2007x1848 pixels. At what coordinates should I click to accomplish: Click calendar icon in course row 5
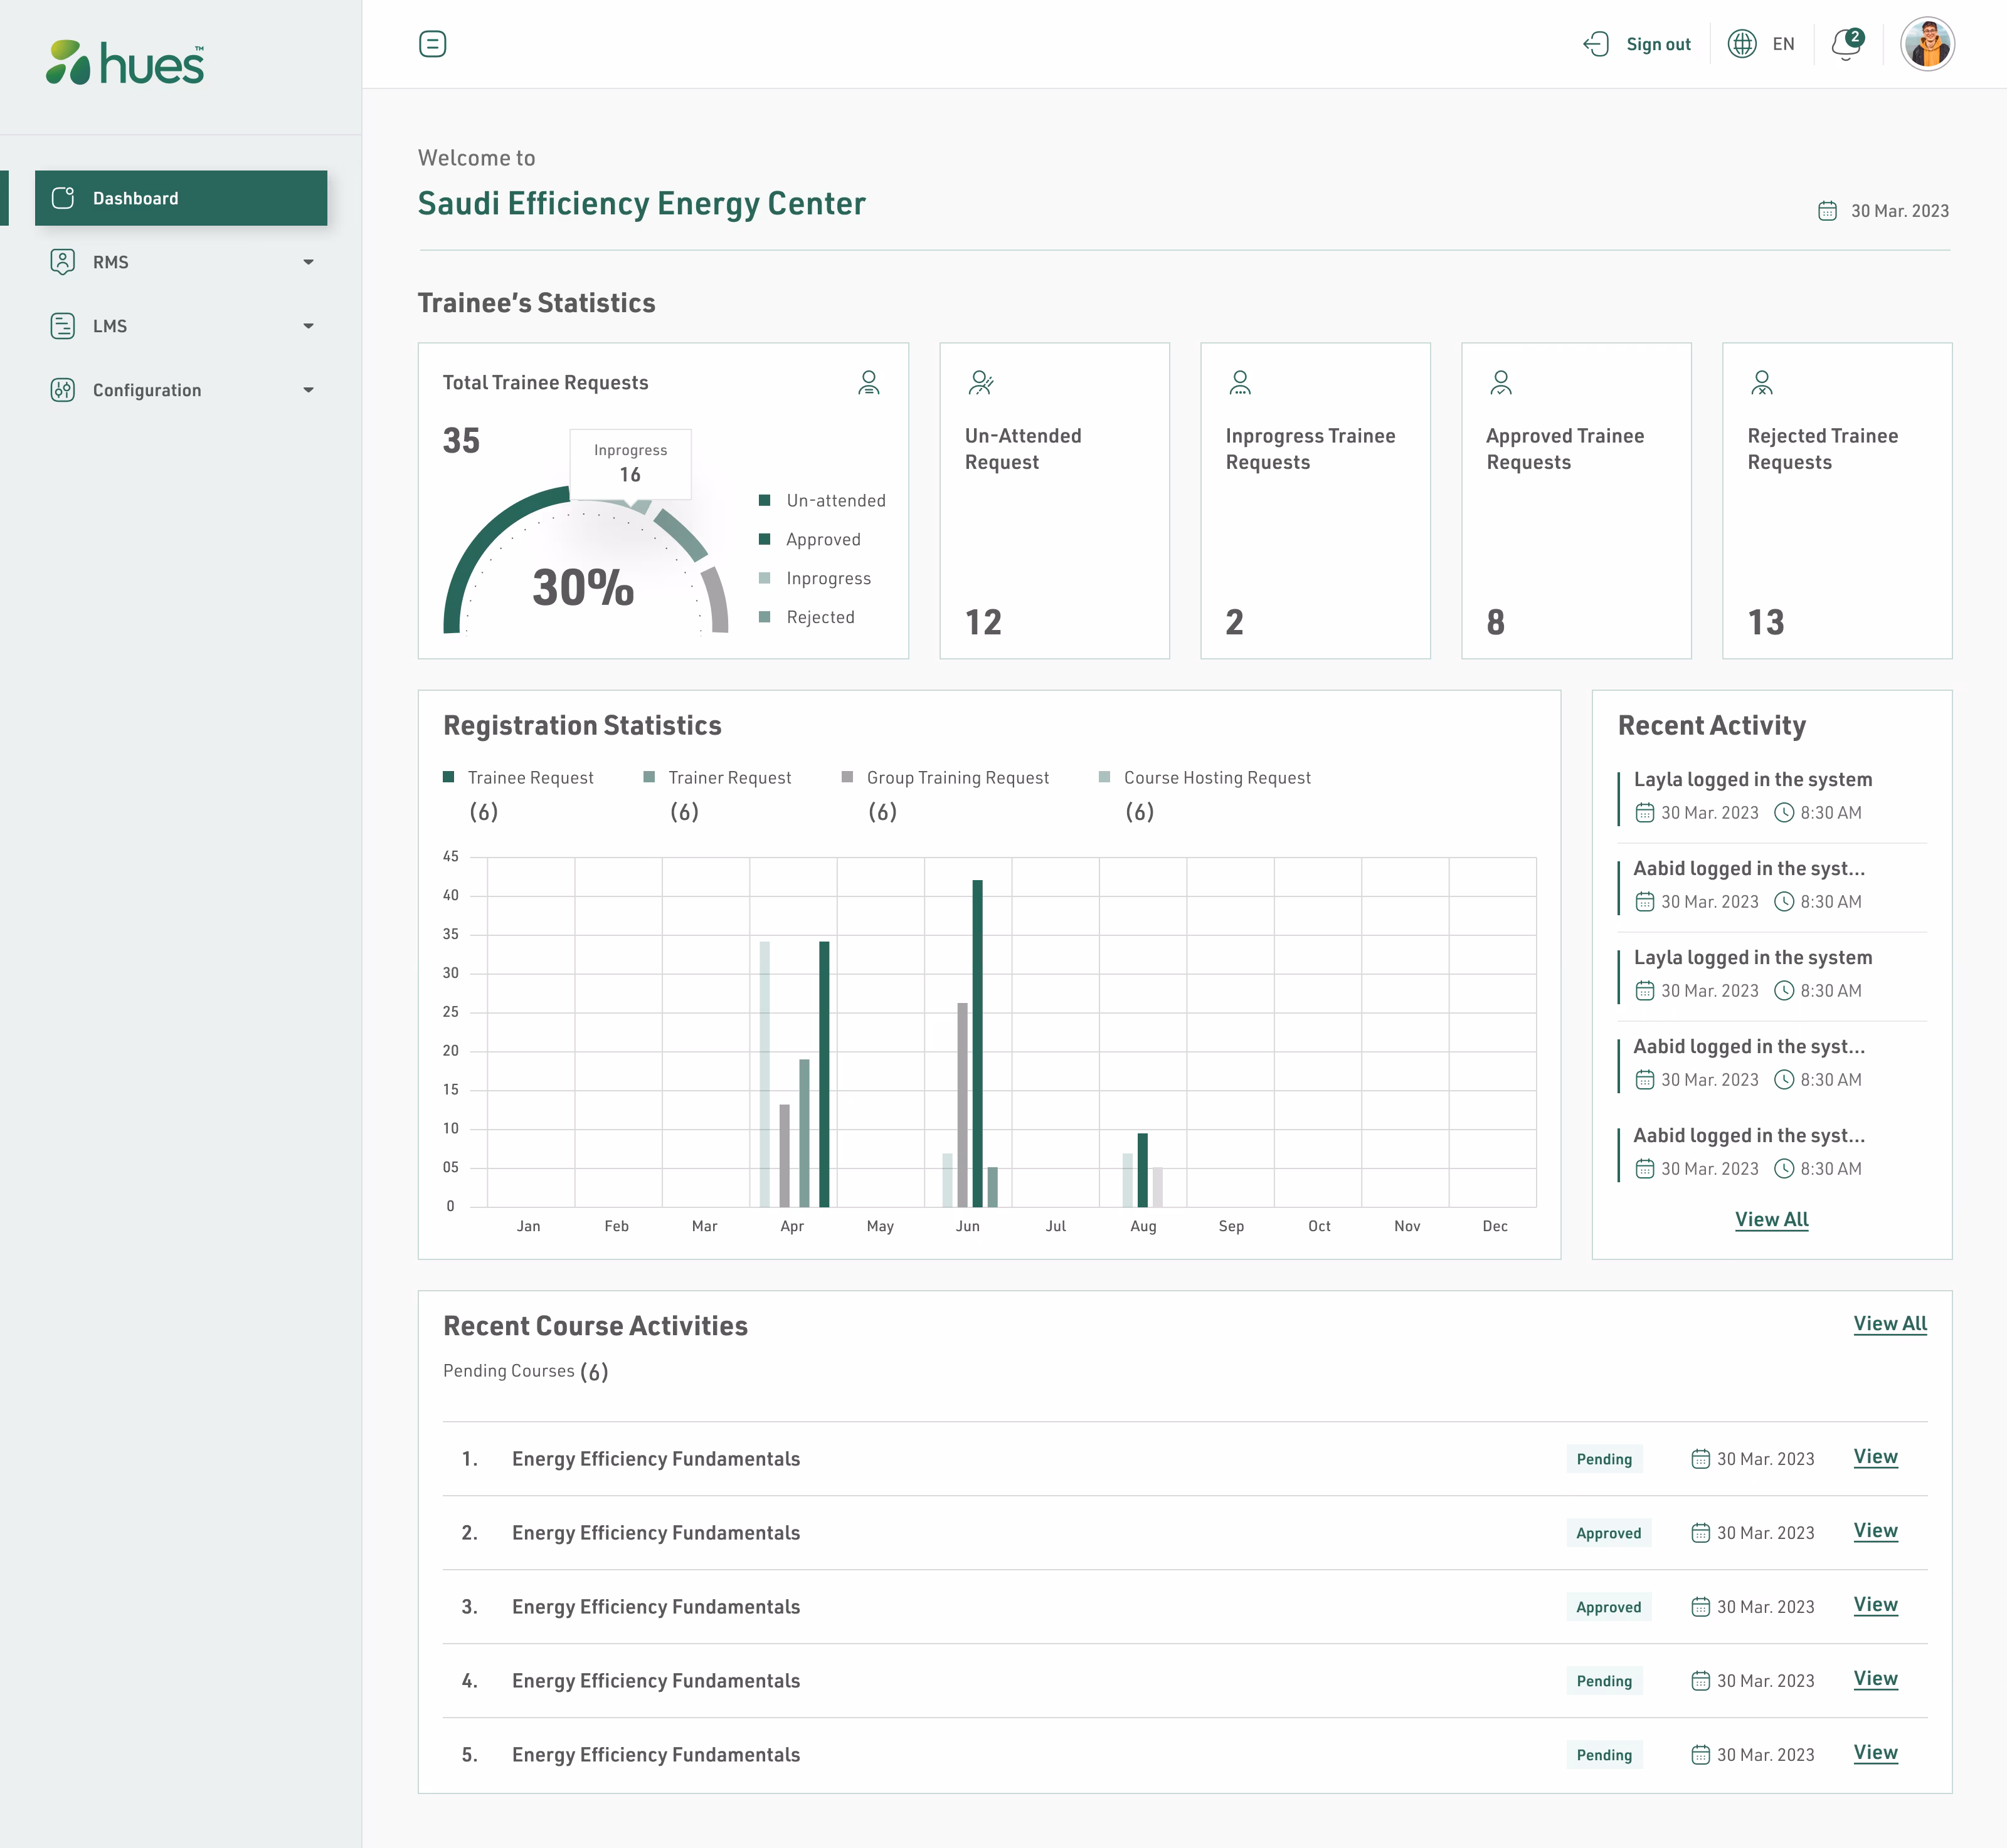click(1701, 1755)
